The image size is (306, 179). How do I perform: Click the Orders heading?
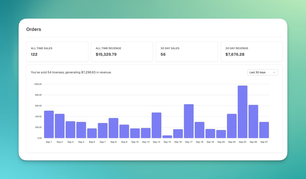pos(34,29)
